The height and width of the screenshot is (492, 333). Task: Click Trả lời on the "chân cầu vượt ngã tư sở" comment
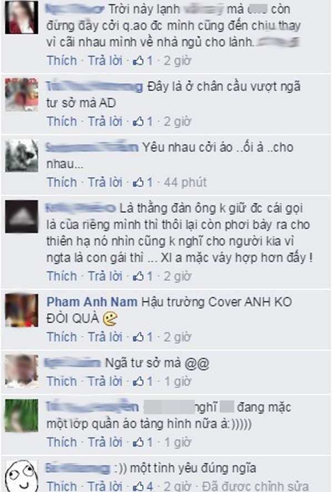tap(105, 122)
